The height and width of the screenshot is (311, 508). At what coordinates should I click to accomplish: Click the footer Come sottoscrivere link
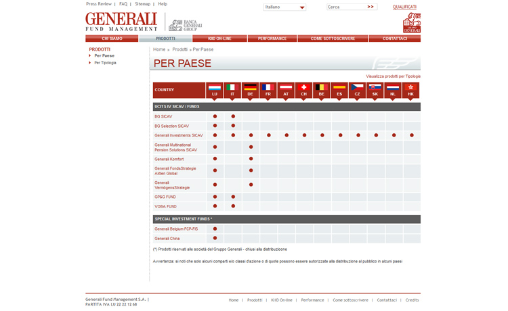pos(350,300)
